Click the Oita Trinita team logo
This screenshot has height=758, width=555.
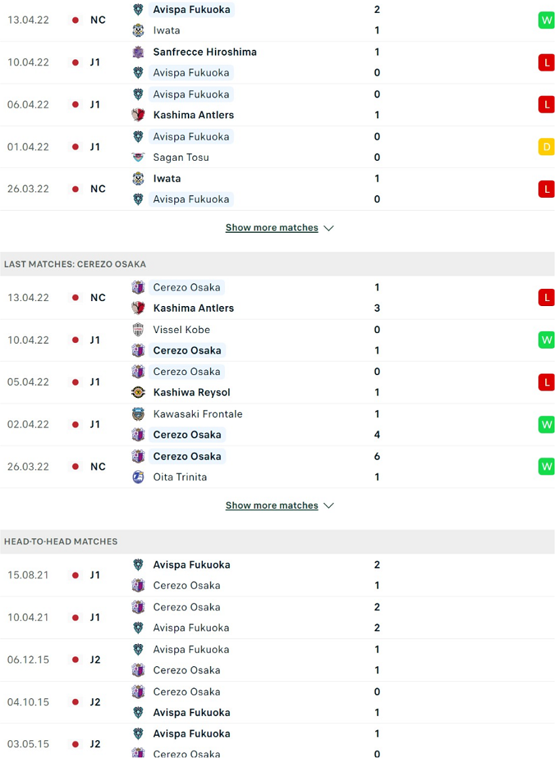click(138, 477)
